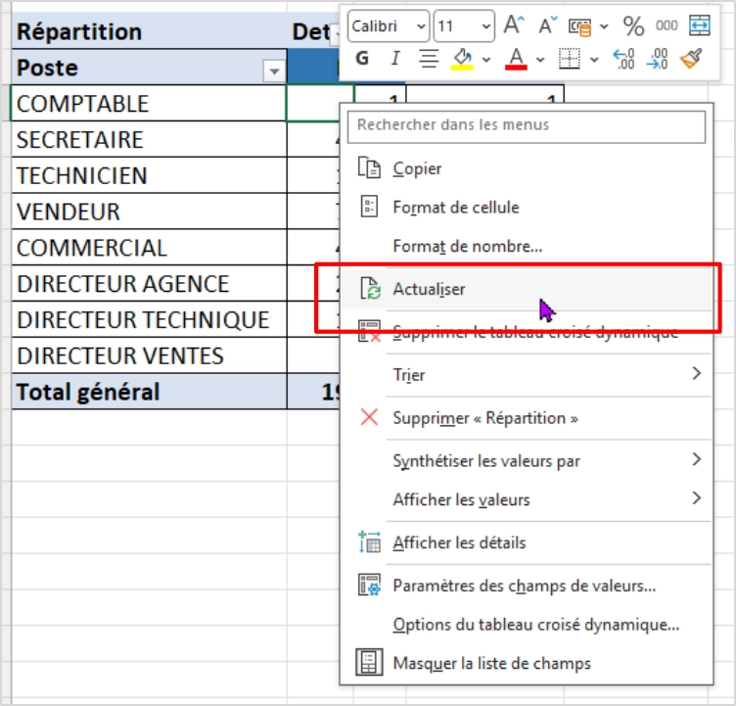Image resolution: width=736 pixels, height=706 pixels.
Task: Open Paramètres des champs de valeurs...
Action: click(x=527, y=586)
